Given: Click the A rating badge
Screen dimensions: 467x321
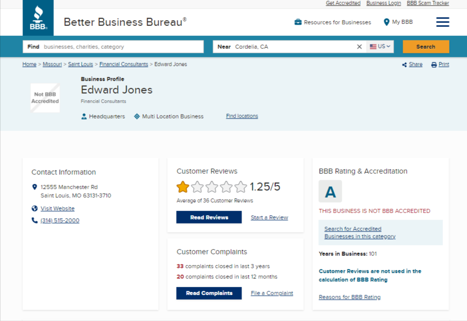Looking at the screenshot, I should point(330,192).
